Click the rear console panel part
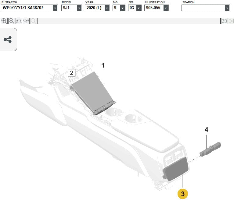 175,170
